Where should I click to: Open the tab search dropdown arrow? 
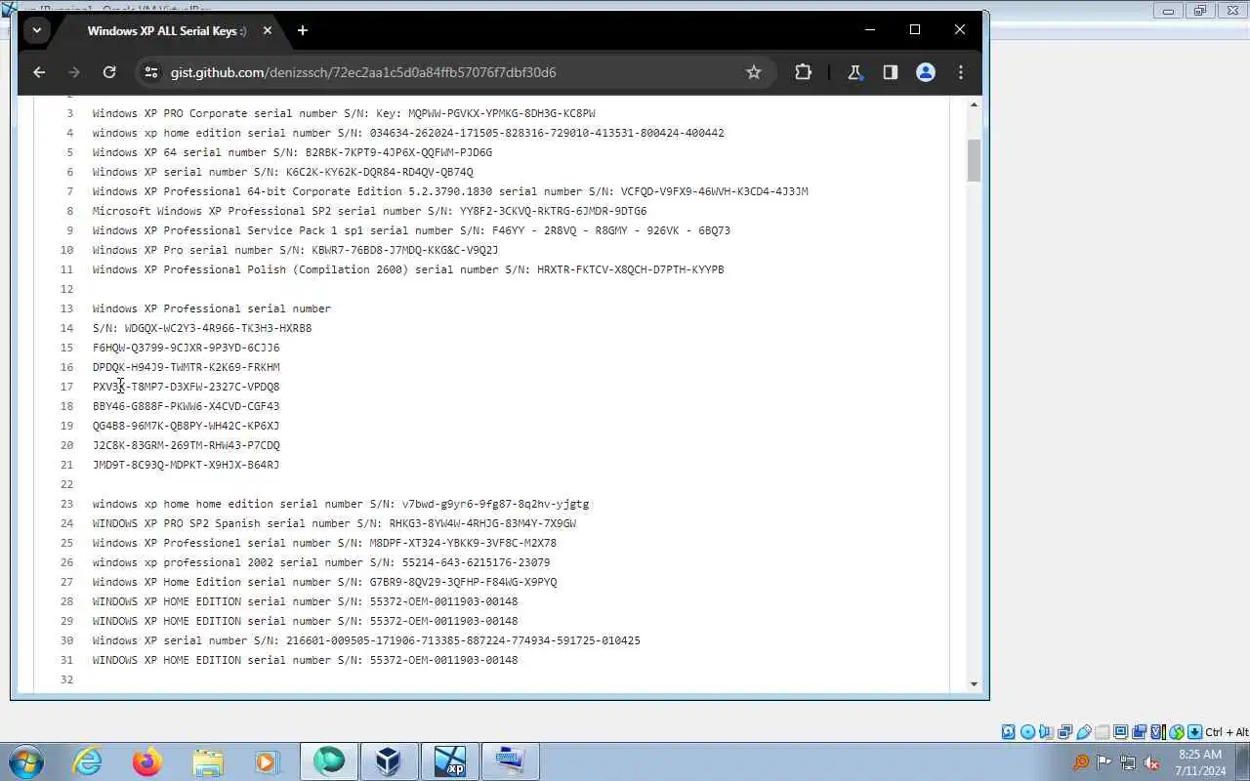36,30
